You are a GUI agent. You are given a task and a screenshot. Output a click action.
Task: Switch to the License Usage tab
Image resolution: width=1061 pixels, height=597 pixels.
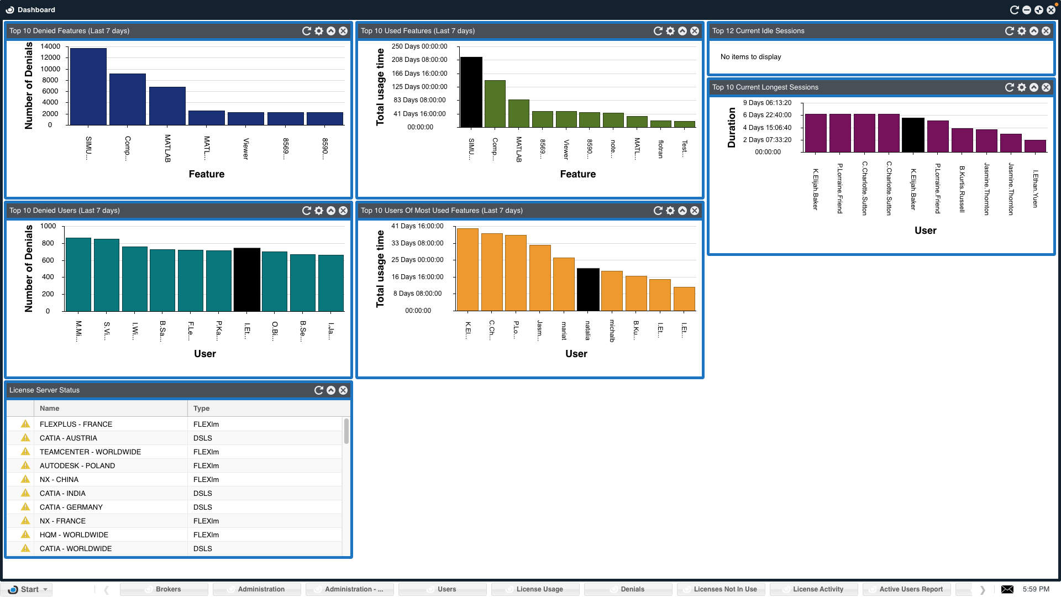(x=539, y=589)
